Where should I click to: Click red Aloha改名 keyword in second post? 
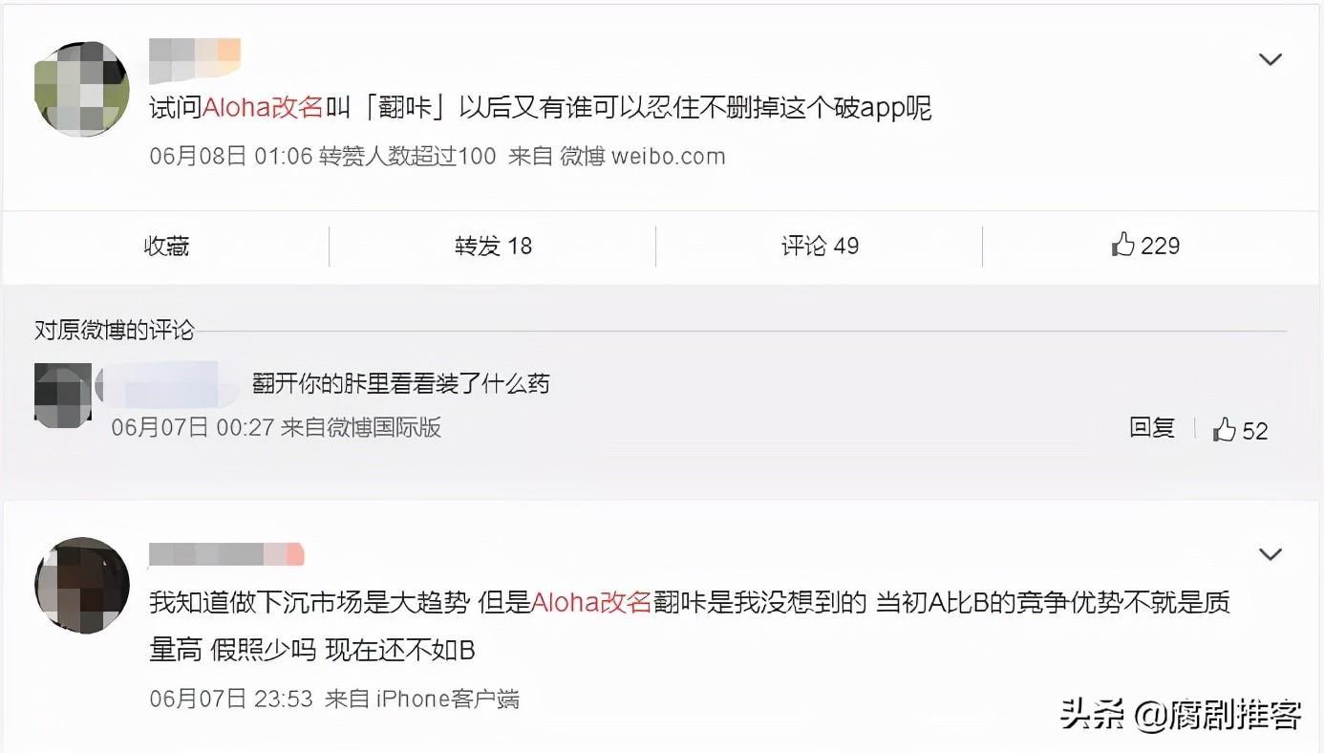pyautogui.click(x=590, y=602)
